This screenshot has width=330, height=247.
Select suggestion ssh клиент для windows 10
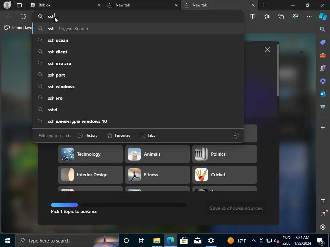[x=138, y=121]
